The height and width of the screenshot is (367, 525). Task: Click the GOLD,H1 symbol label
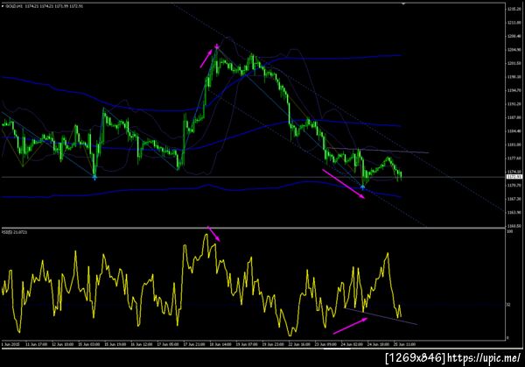click(13, 6)
